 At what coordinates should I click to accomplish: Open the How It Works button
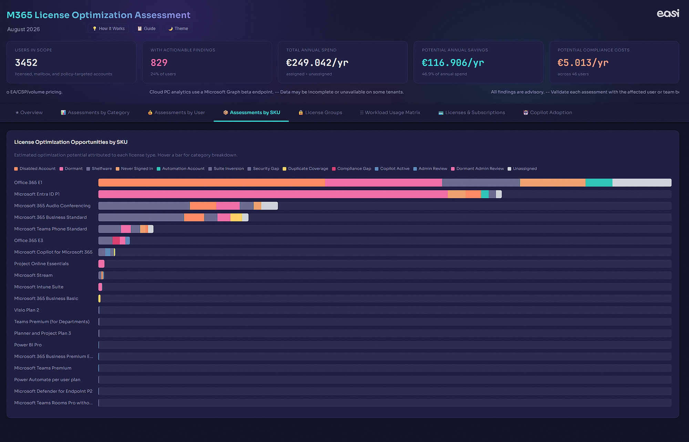pos(109,29)
